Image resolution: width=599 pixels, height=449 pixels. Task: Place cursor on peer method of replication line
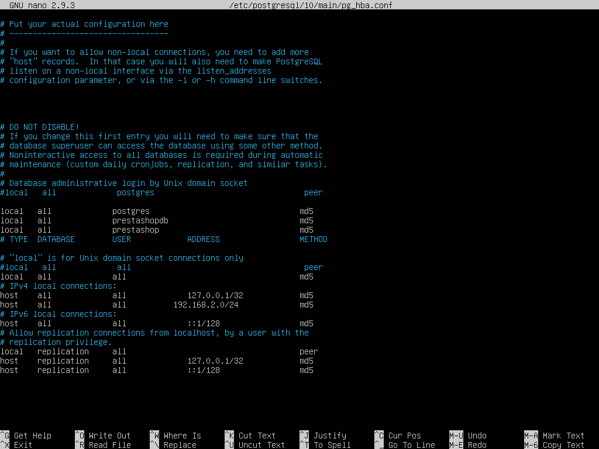point(308,351)
